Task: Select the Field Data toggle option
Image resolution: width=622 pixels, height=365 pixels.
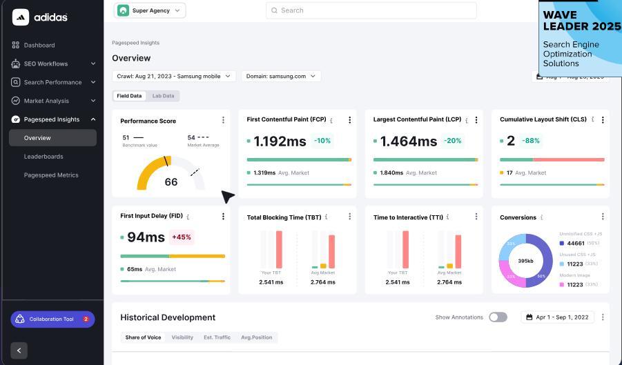Action: click(x=129, y=96)
